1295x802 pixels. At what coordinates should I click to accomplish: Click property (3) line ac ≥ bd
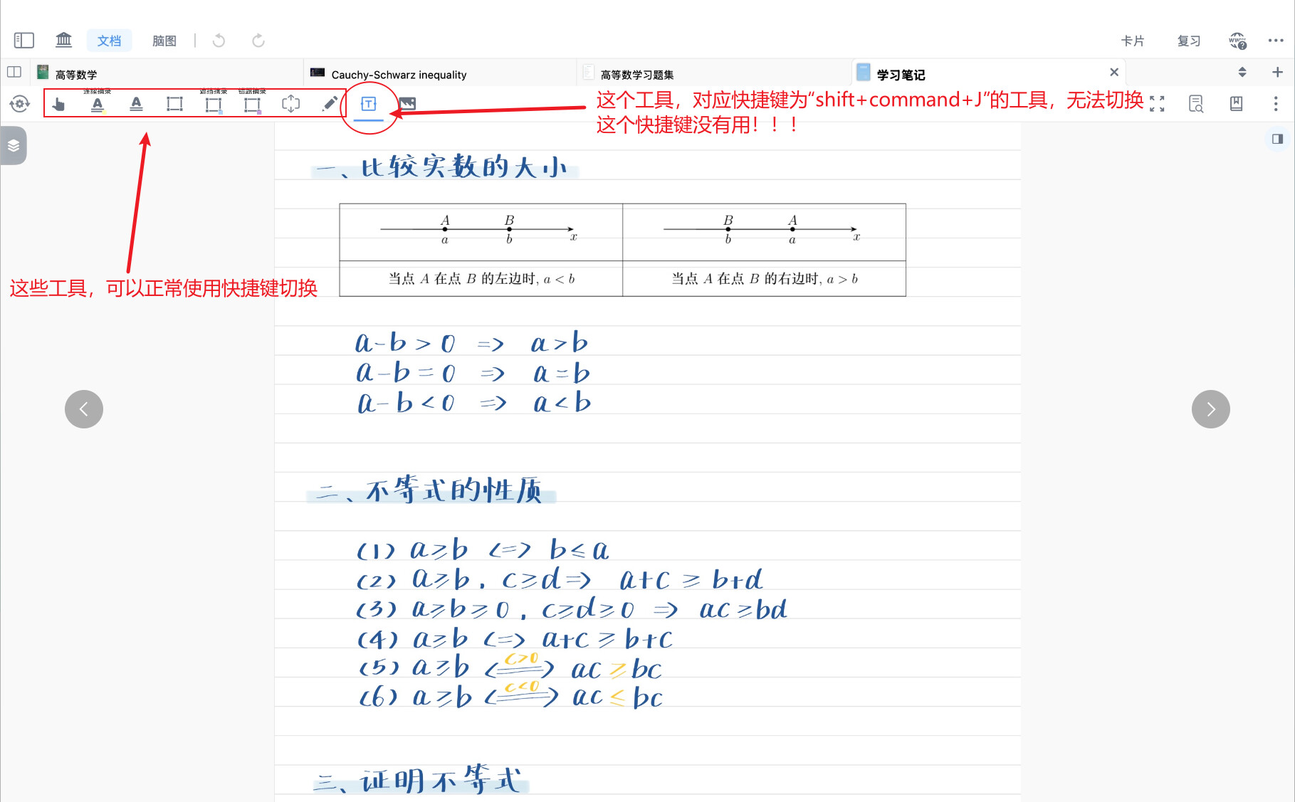(572, 609)
